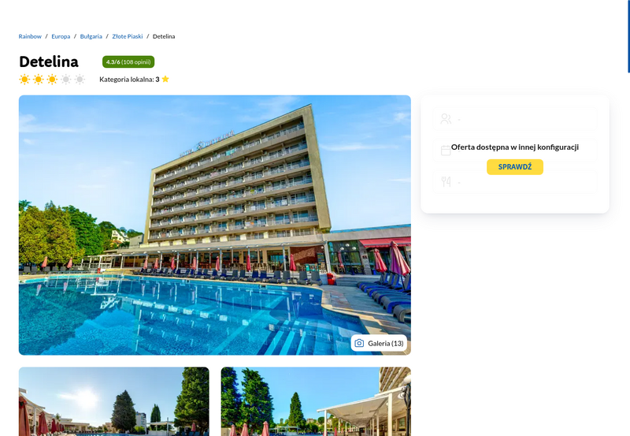Screen dimensions: 630x436
Task: Open the lower left pool thumbnail photo
Action: (x=113, y=401)
